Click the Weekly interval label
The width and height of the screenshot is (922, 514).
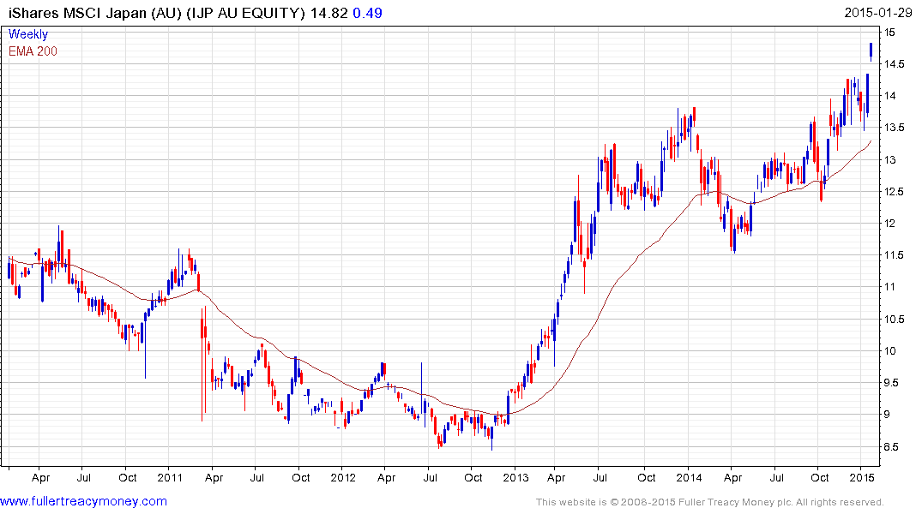coord(28,34)
